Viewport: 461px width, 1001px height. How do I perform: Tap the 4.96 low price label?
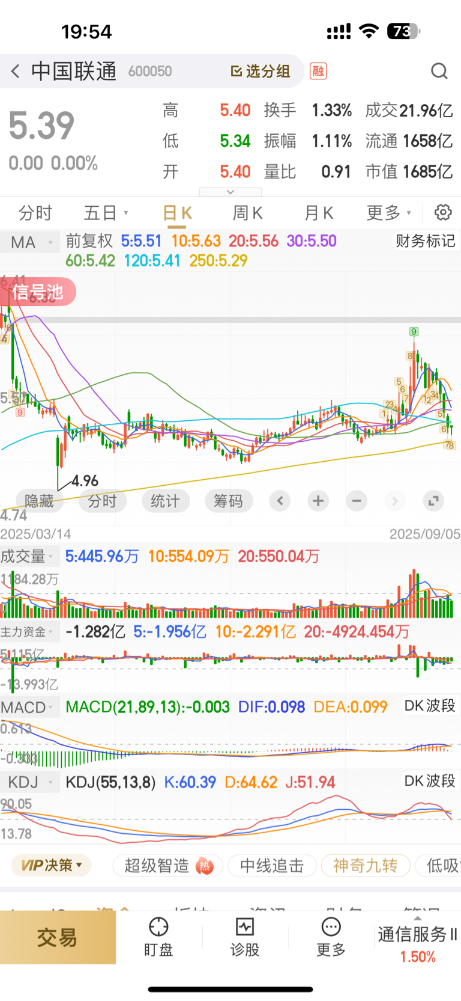[85, 480]
